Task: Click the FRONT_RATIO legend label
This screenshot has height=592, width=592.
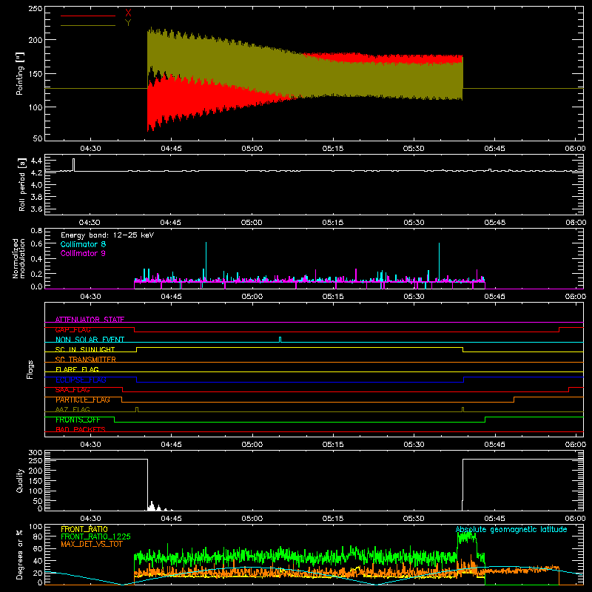Action: coord(84,529)
